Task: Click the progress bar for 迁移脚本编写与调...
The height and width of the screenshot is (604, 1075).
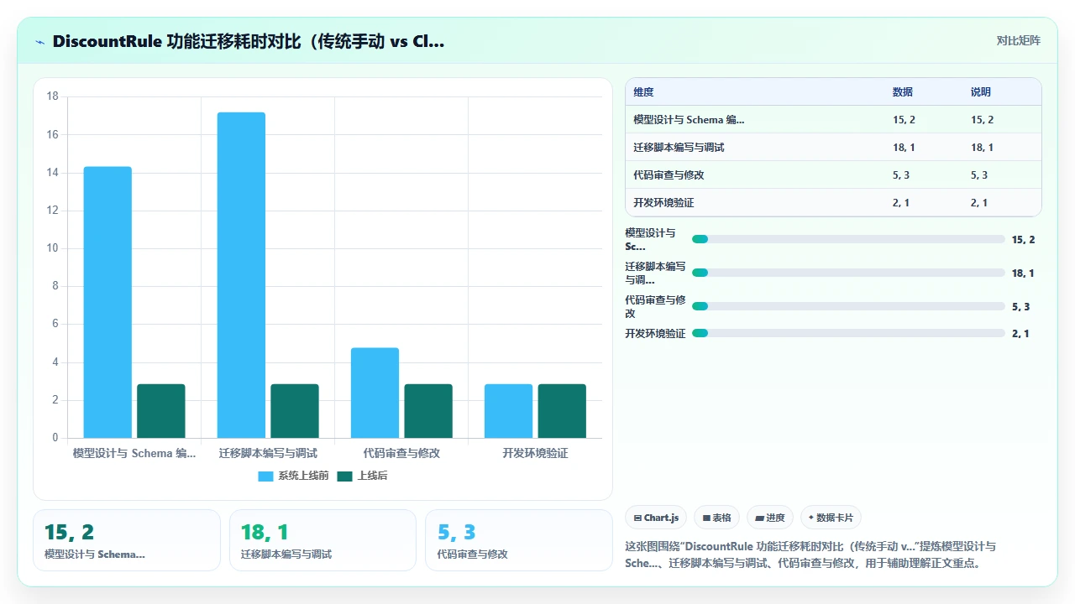Action: tap(848, 273)
